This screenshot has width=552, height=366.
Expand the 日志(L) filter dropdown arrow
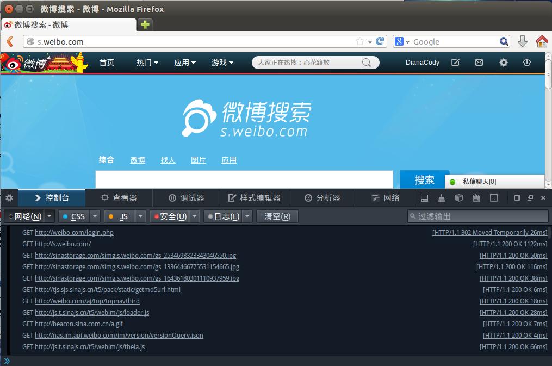pos(247,216)
